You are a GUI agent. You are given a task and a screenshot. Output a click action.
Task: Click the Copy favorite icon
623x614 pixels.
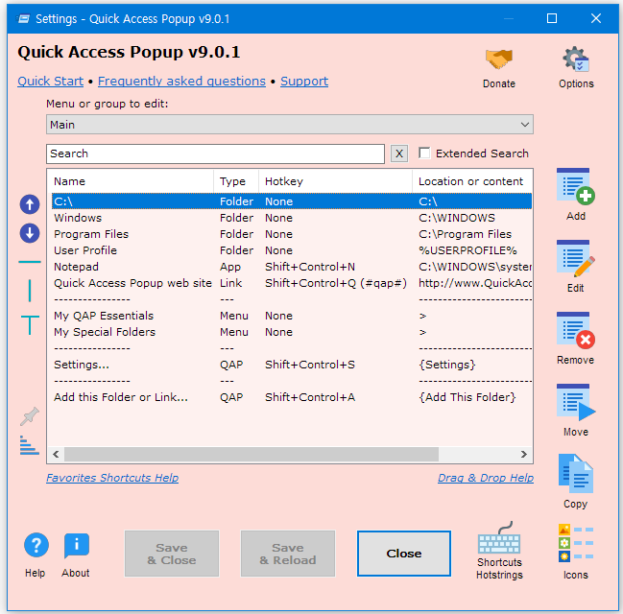coord(575,473)
